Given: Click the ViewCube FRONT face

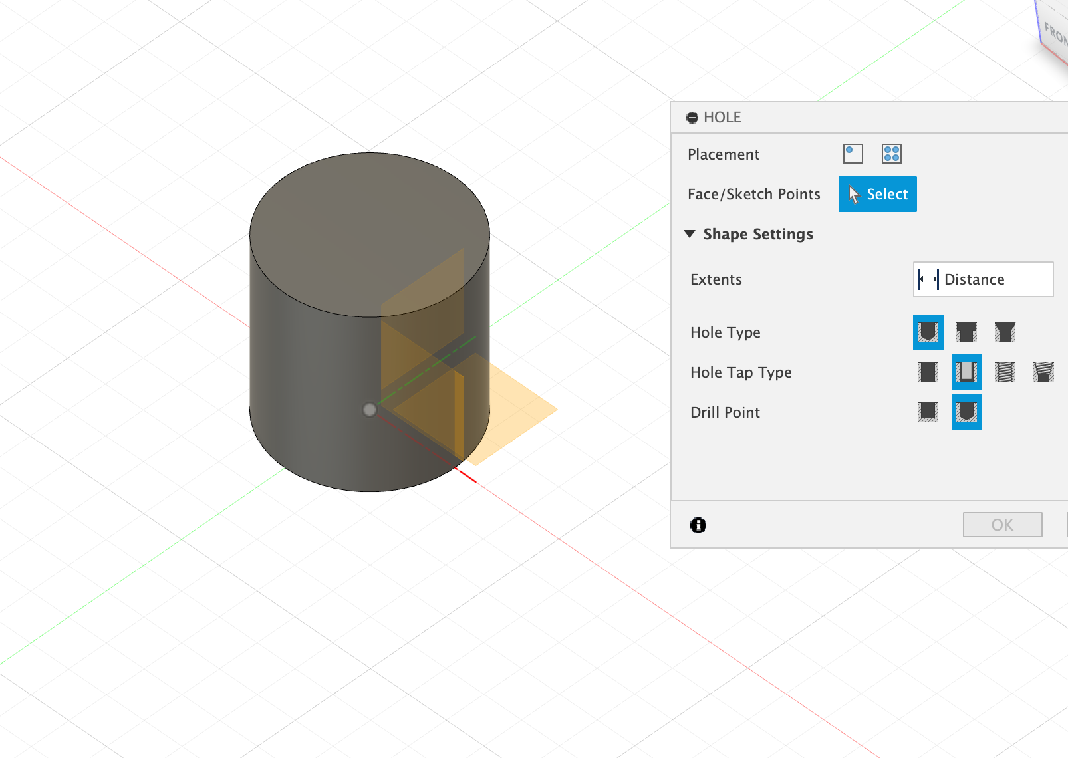Looking at the screenshot, I should point(1054,33).
